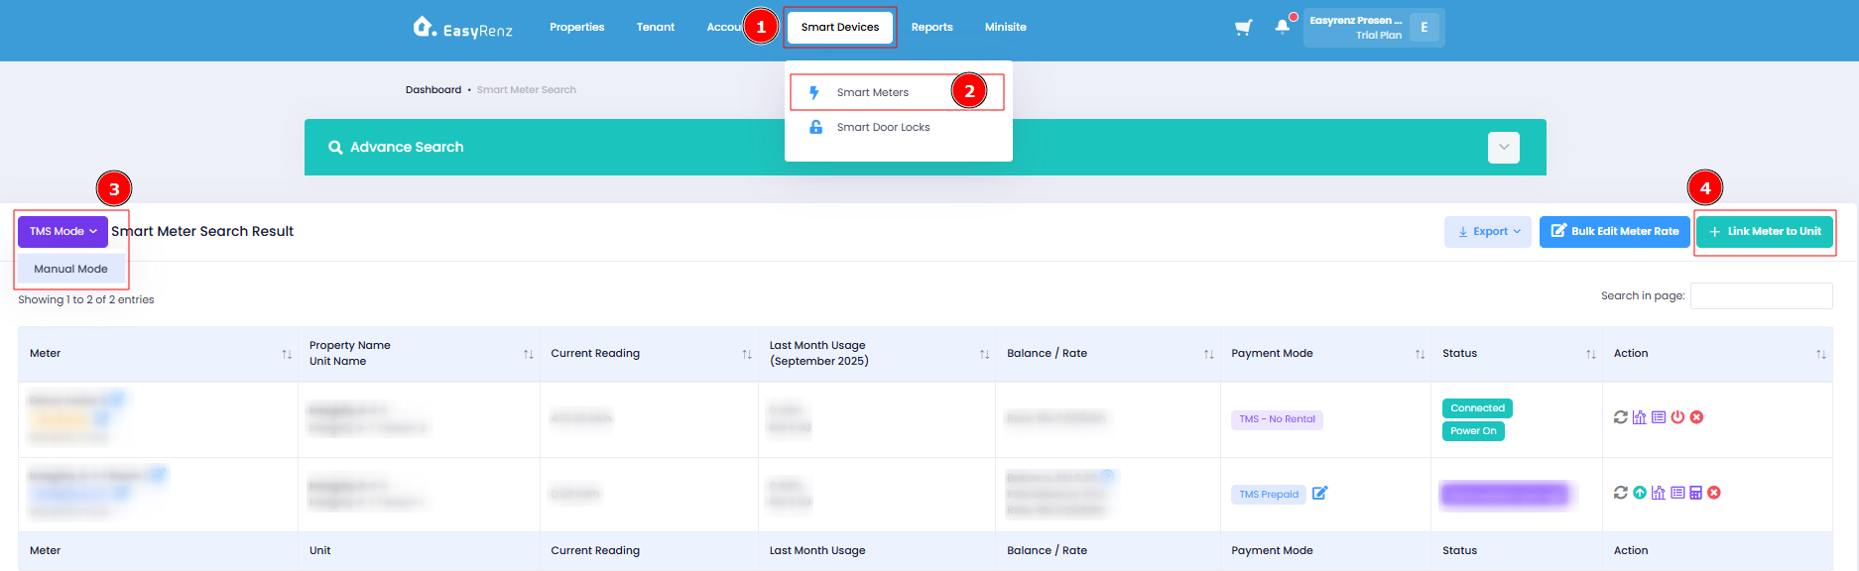1859x571 pixels.
Task: Remove the second meter with red X
Action: coord(1714,493)
